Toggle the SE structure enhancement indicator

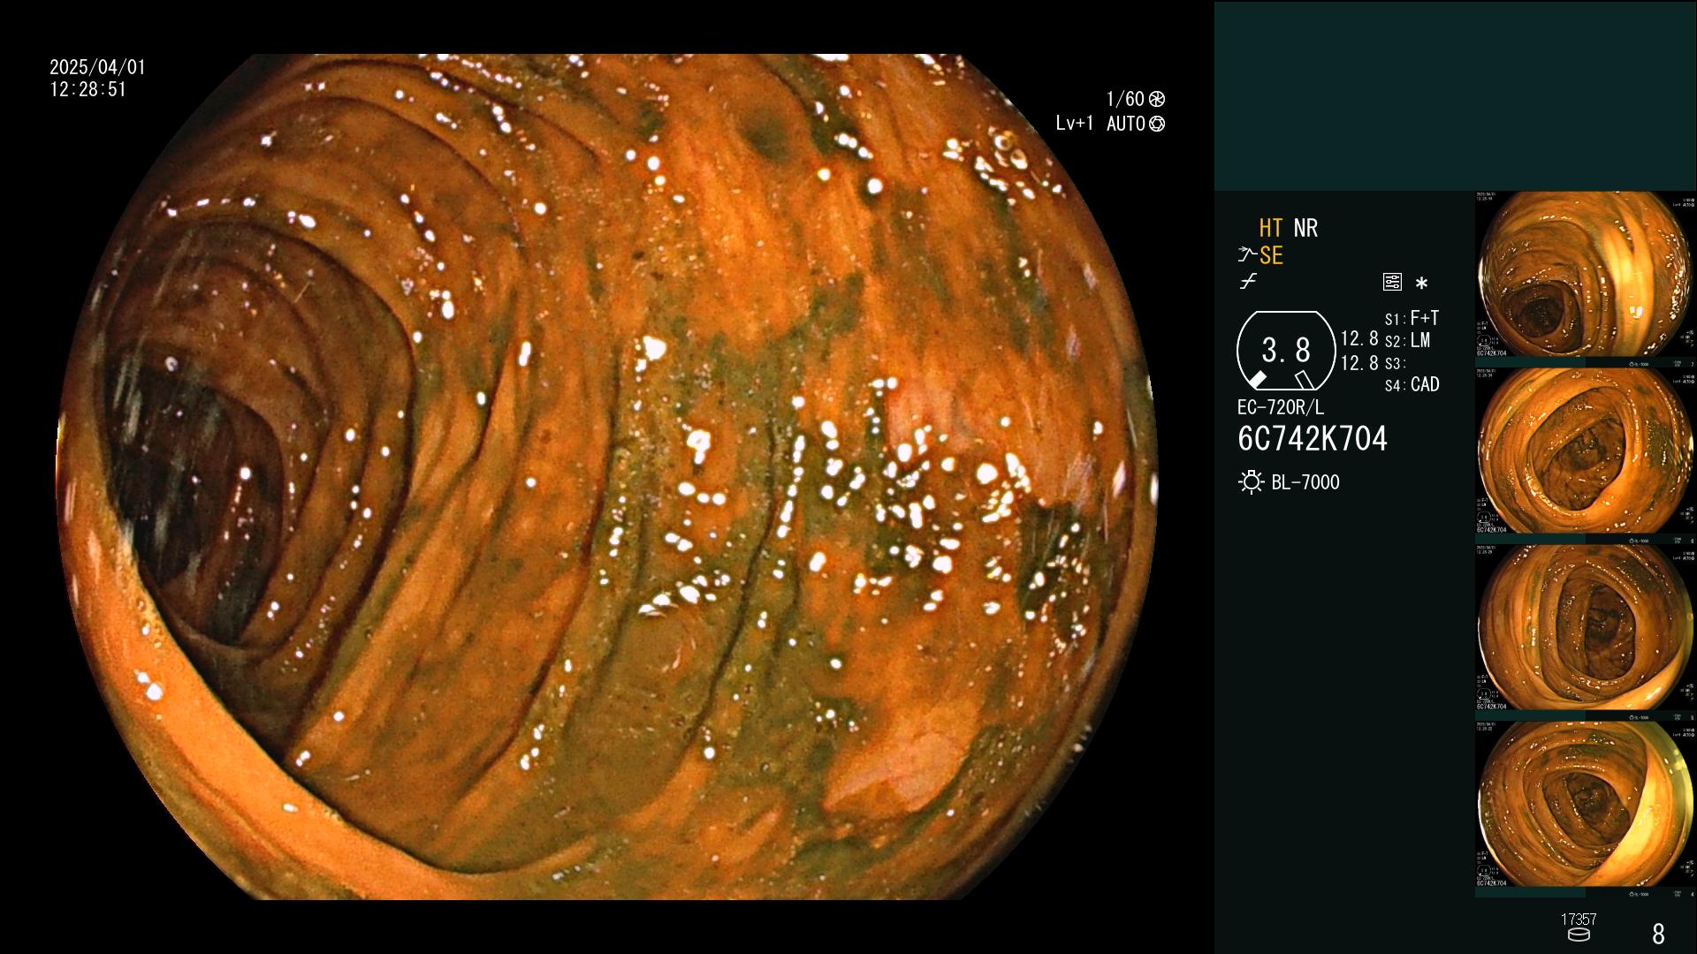pyautogui.click(x=1271, y=255)
